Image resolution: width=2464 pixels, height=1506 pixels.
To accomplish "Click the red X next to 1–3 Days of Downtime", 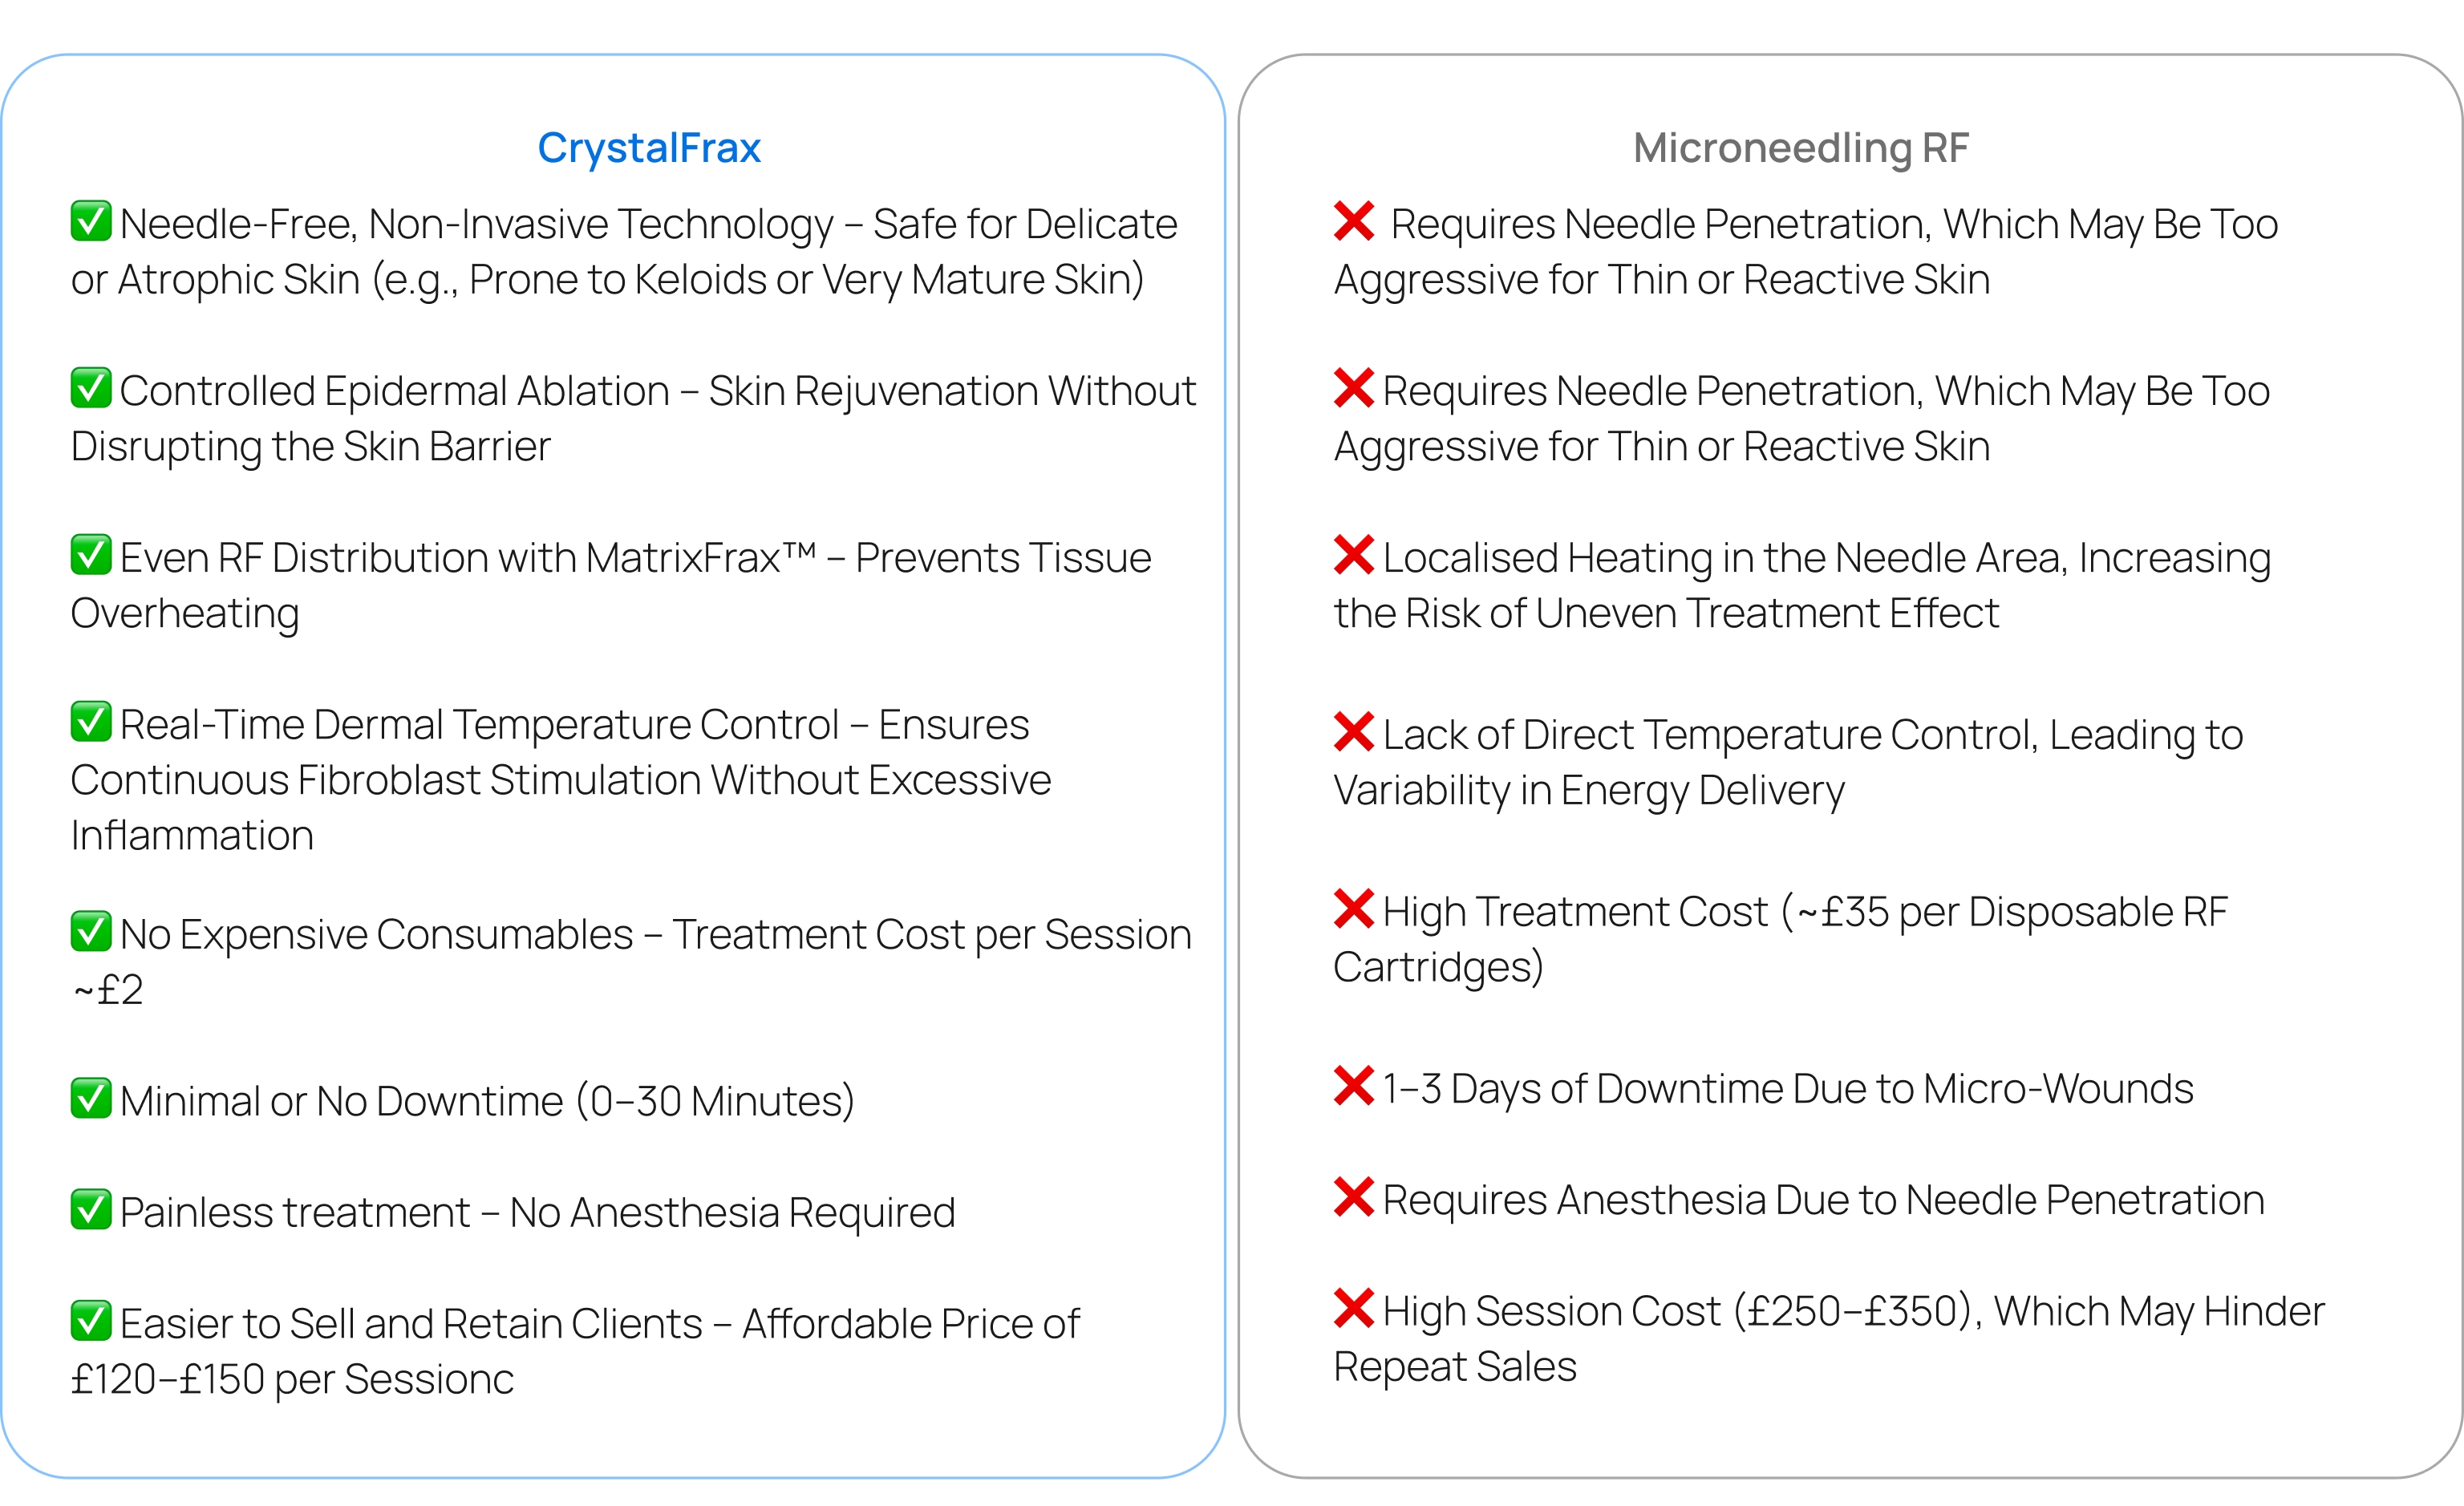I will [1353, 1086].
